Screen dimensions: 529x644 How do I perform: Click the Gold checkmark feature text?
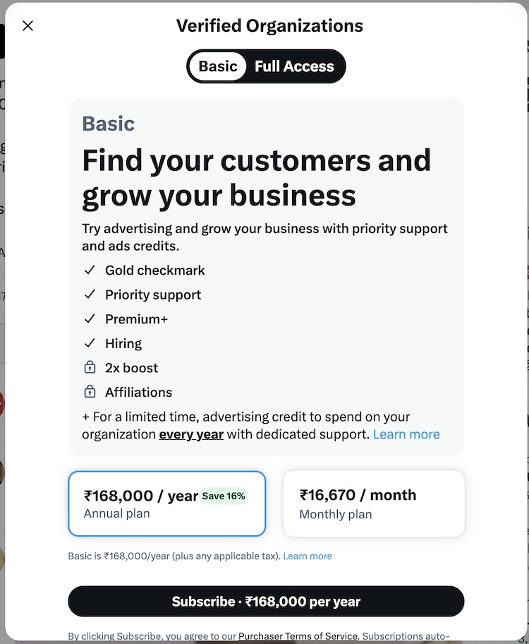point(155,270)
